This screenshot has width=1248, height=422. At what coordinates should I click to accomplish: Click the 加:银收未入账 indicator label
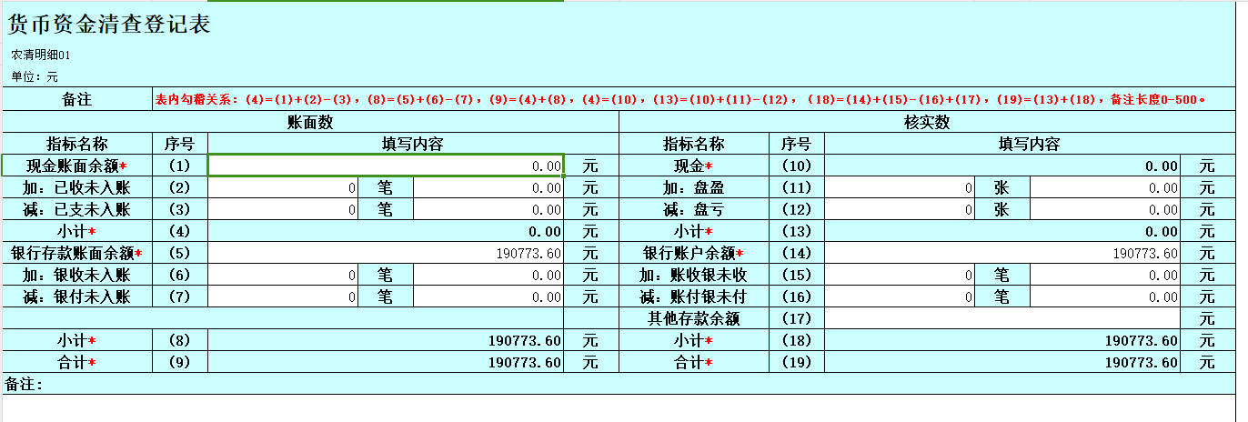pyautogui.click(x=77, y=275)
